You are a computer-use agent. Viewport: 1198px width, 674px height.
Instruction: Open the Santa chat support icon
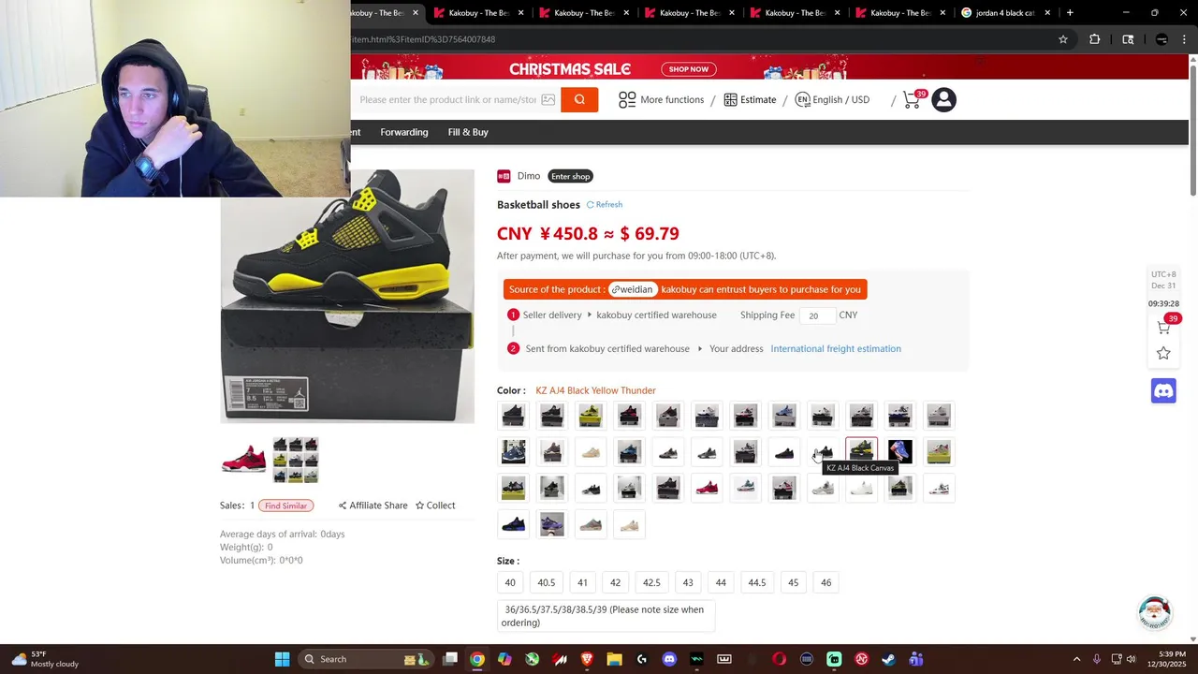pos(1155,612)
